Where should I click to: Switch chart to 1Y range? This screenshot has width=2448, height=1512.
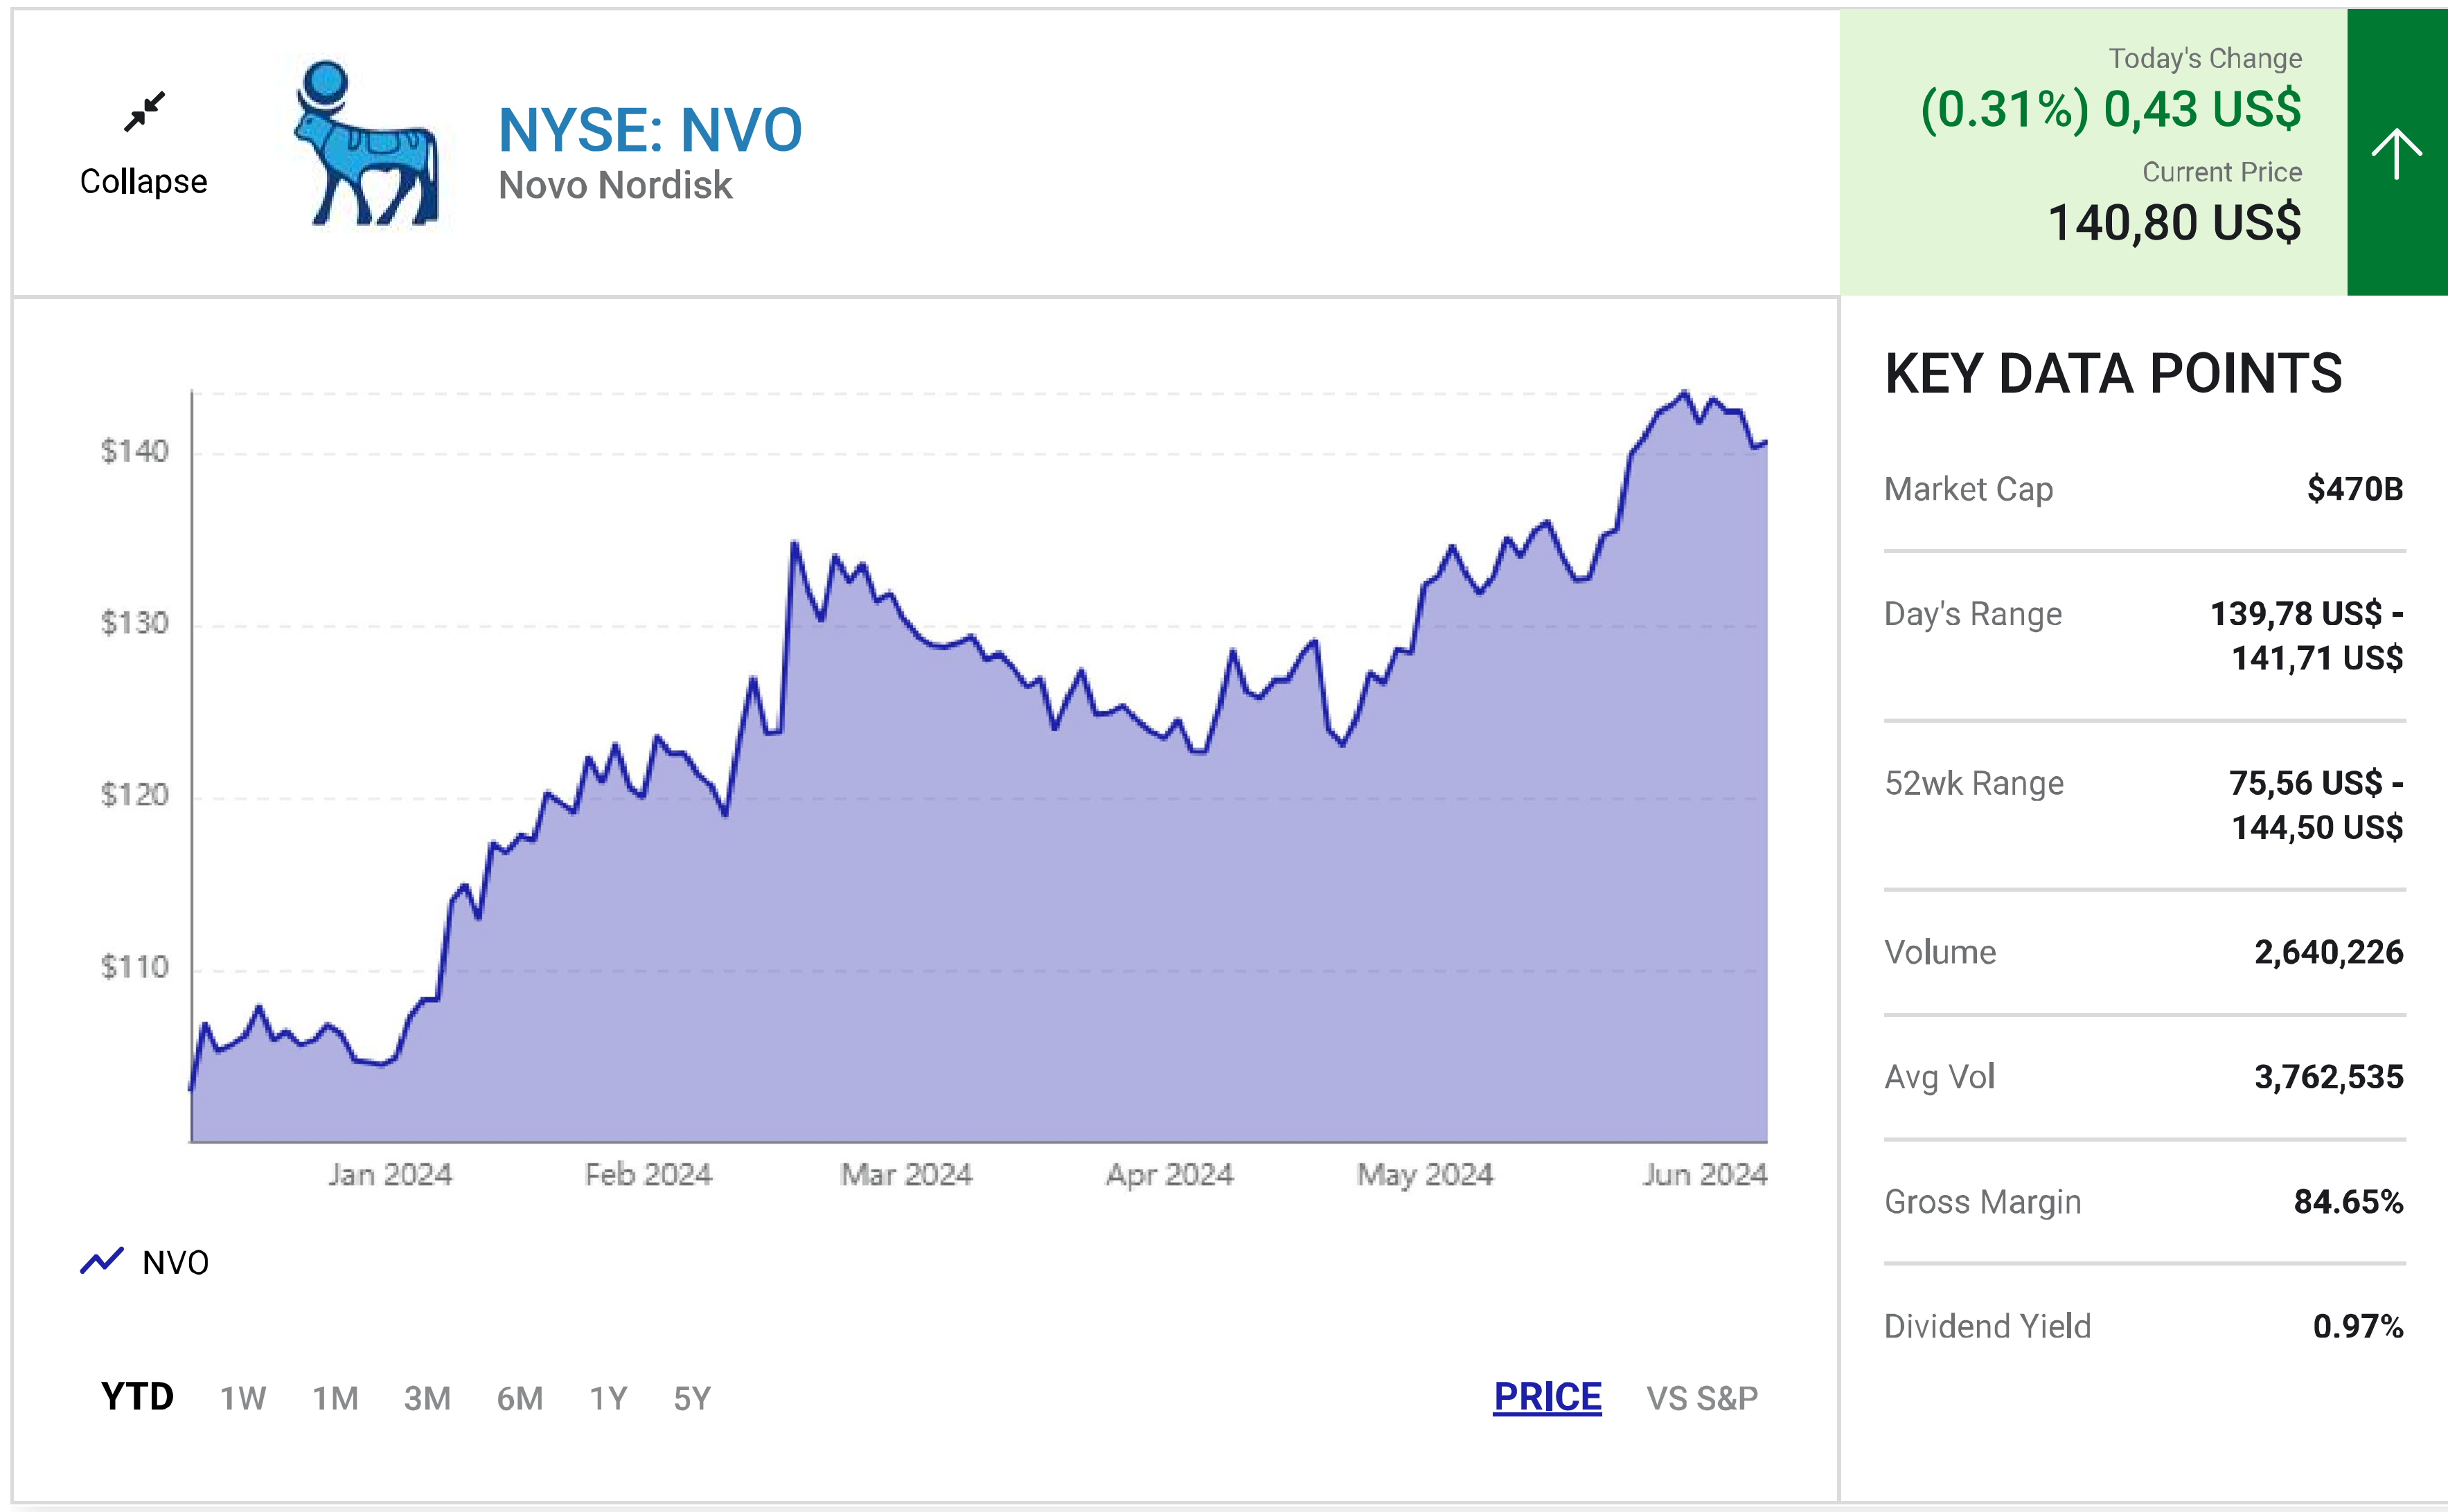608,1398
